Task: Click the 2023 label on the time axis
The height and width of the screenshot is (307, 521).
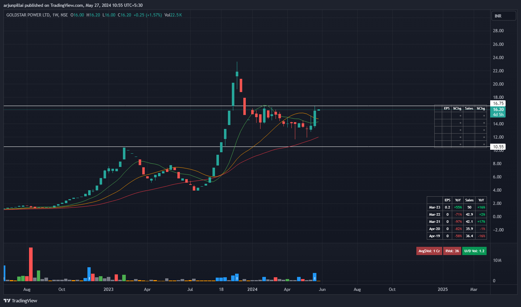Action: [x=108, y=289]
